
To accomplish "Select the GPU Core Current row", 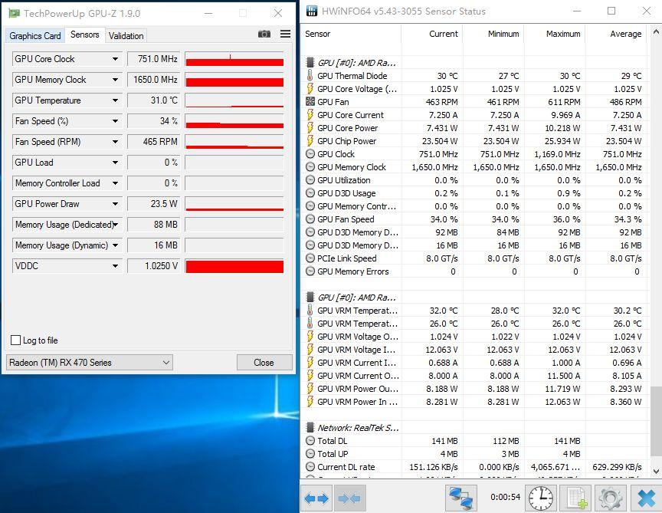I will point(475,115).
